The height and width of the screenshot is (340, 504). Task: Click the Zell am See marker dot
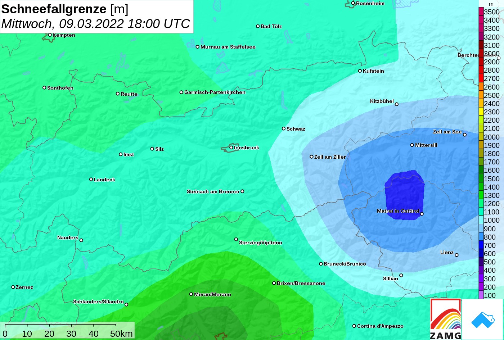pyautogui.click(x=464, y=135)
